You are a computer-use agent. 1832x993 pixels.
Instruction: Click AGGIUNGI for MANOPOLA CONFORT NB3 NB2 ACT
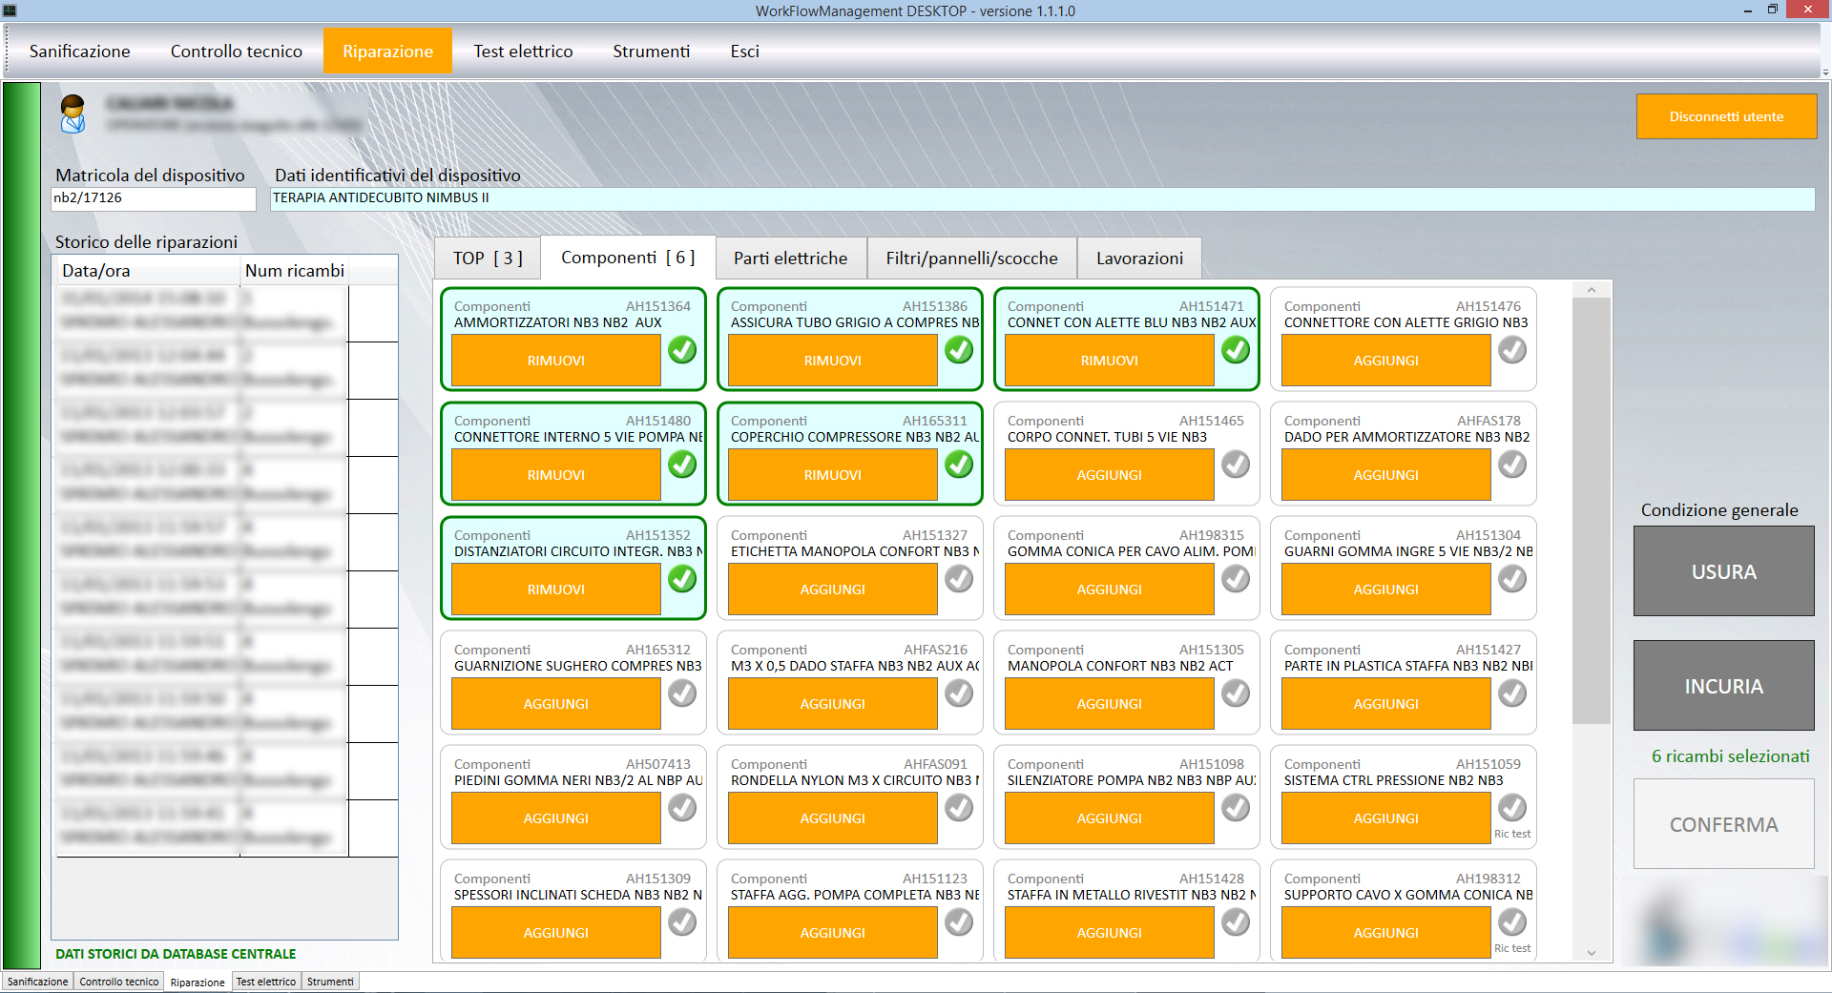(1110, 704)
